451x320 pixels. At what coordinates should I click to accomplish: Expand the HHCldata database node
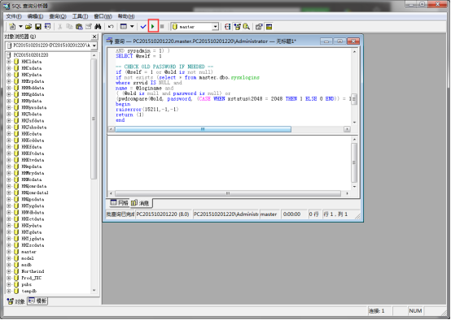pos(9,62)
